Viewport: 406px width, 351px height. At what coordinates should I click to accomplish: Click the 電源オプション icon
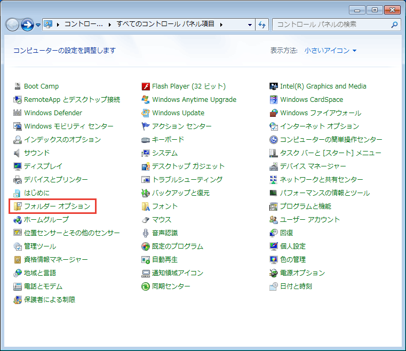(x=274, y=273)
